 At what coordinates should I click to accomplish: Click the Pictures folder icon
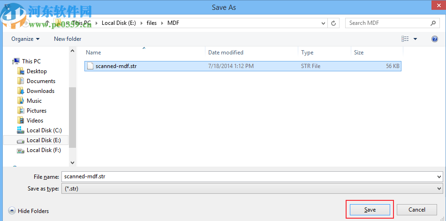pos(21,110)
